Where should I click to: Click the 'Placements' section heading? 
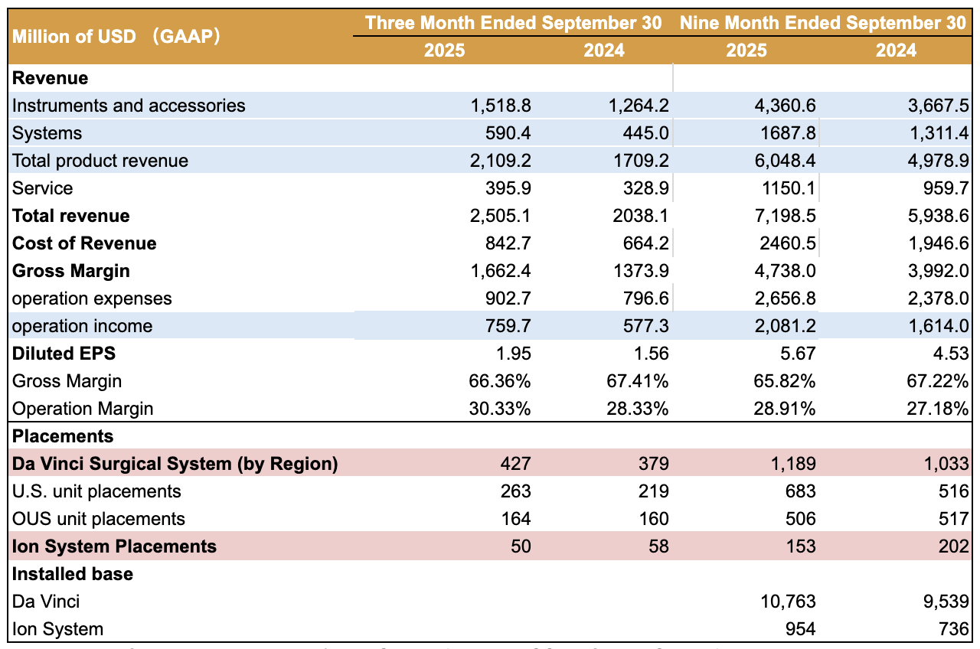pos(64,436)
